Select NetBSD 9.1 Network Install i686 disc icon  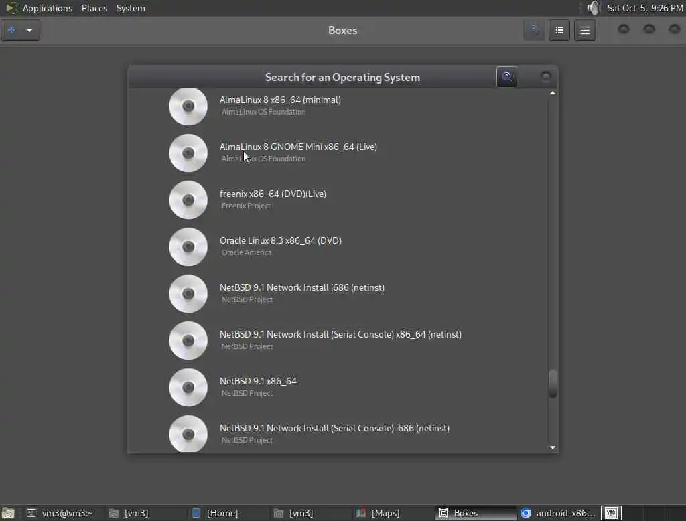click(188, 293)
